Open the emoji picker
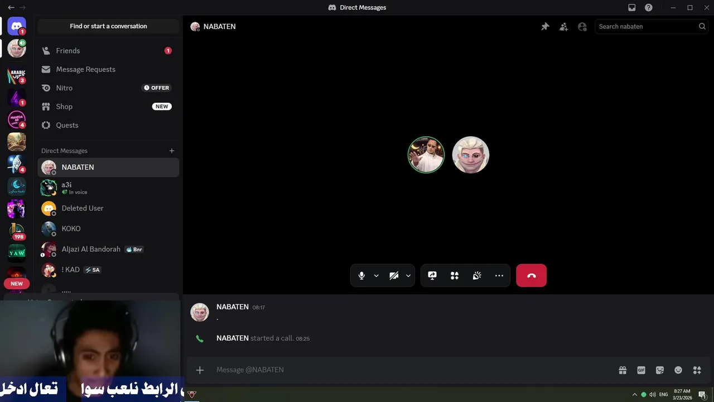 tap(678, 370)
